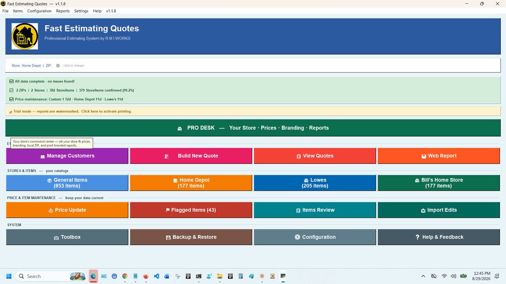Open Flagged Items (43)

(x=191, y=210)
